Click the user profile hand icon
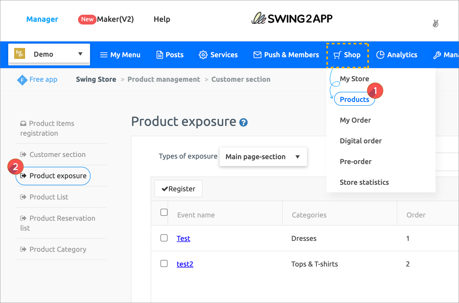Screen dimensions: 459x303 pos(436,24)
